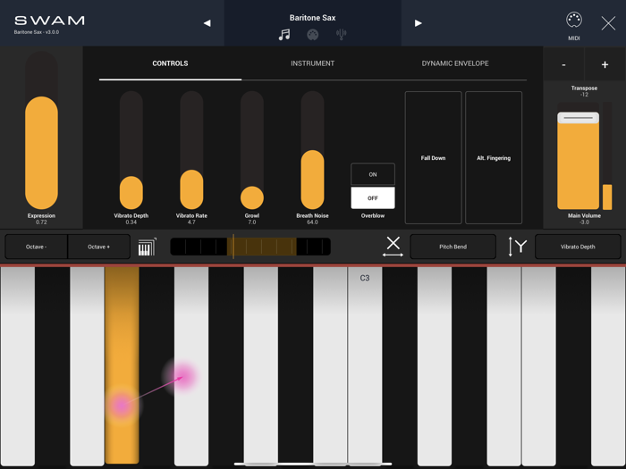Viewport: 626px width, 469px height.
Task: Click the Octave + button
Action: coord(99,247)
